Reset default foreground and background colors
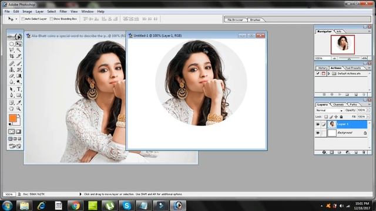This screenshot has width=376, height=211. (10, 124)
